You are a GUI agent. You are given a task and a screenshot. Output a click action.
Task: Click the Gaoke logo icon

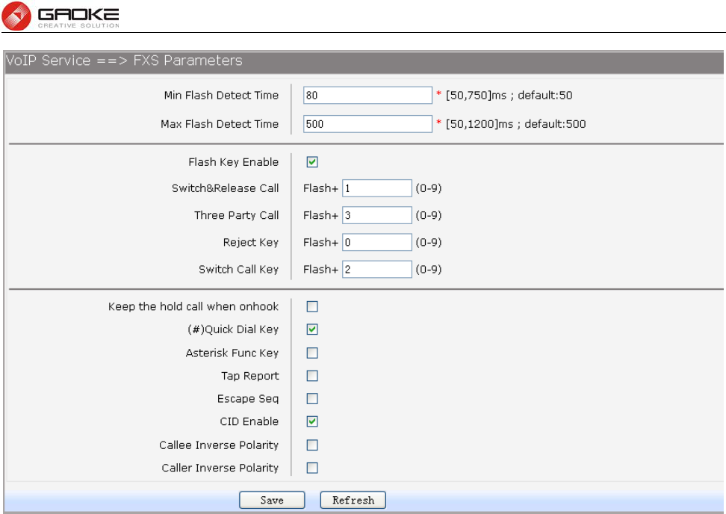(16, 16)
